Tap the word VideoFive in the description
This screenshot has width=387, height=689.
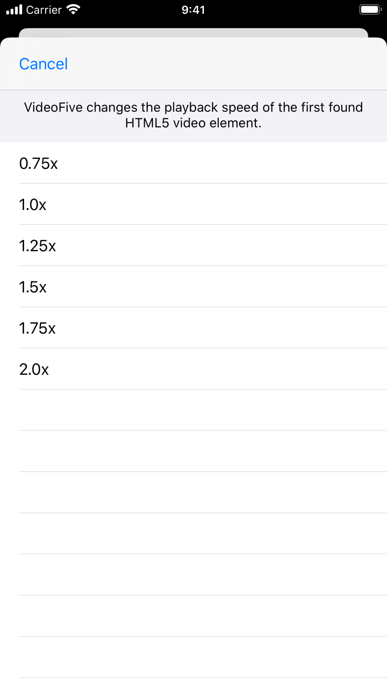pyautogui.click(x=53, y=107)
